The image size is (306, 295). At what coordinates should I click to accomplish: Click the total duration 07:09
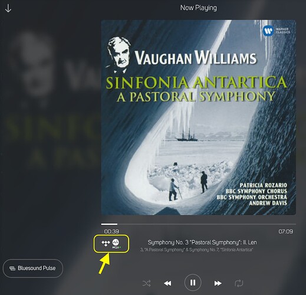click(x=286, y=231)
